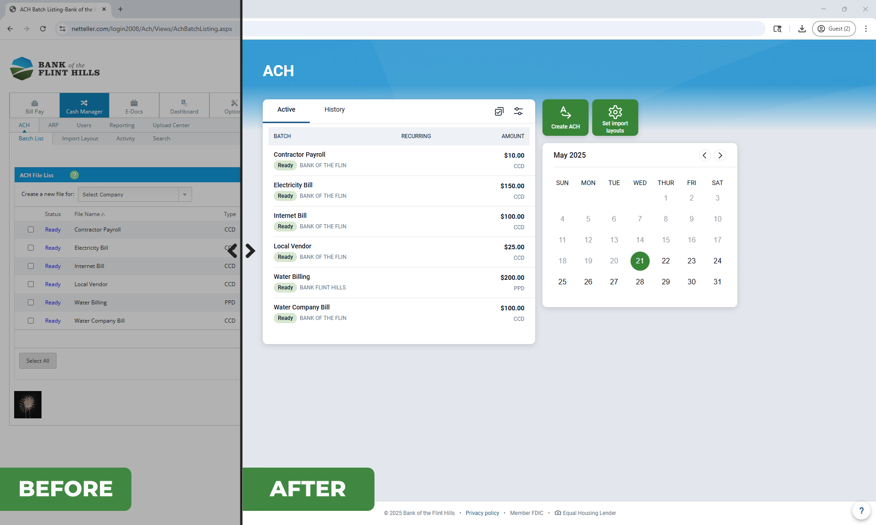Click the help question mark bubble
This screenshot has height=525, width=876.
861,510
